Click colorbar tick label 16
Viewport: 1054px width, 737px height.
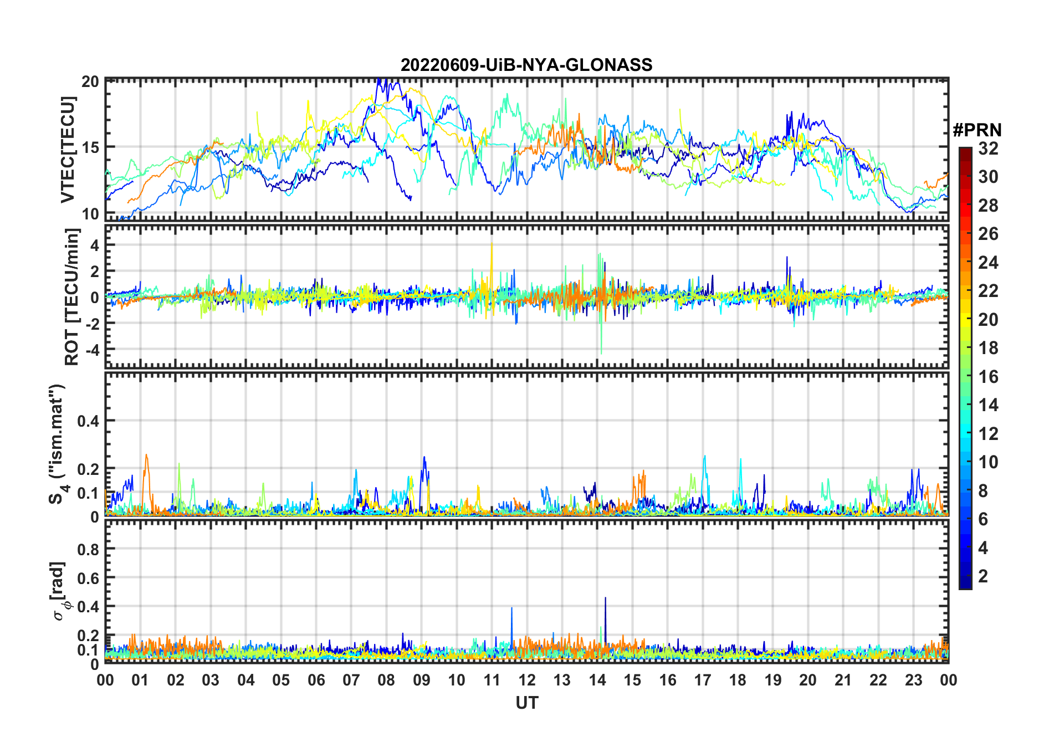pos(988,377)
